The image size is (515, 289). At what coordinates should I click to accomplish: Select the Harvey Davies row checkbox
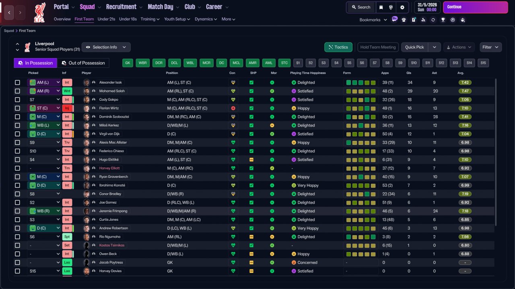click(17, 271)
